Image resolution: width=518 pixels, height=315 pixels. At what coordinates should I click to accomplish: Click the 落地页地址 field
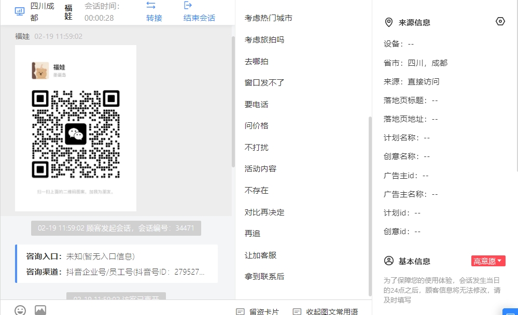point(411,119)
